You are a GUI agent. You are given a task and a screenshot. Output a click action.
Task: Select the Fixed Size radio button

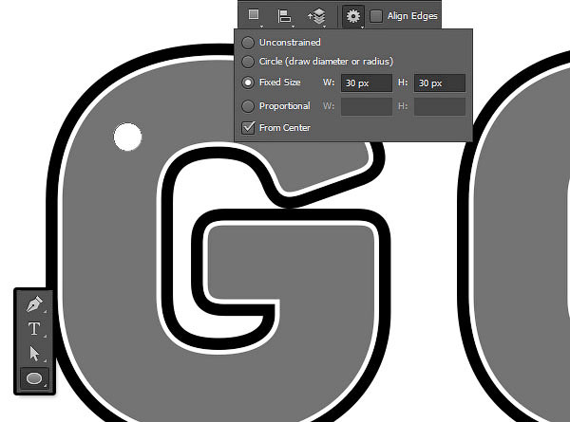249,83
